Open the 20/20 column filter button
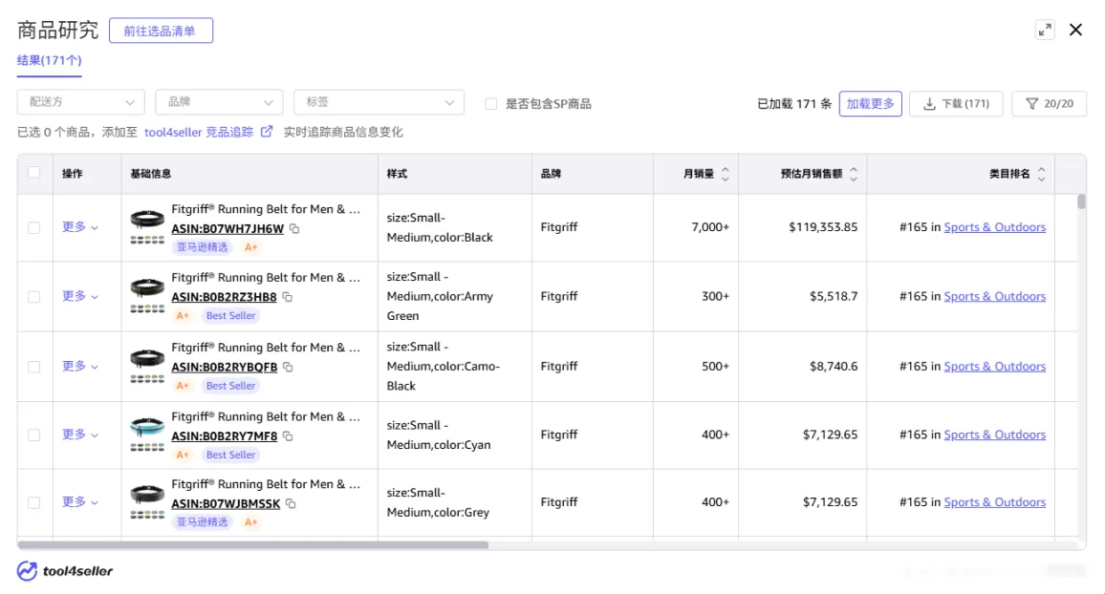 click(1049, 103)
